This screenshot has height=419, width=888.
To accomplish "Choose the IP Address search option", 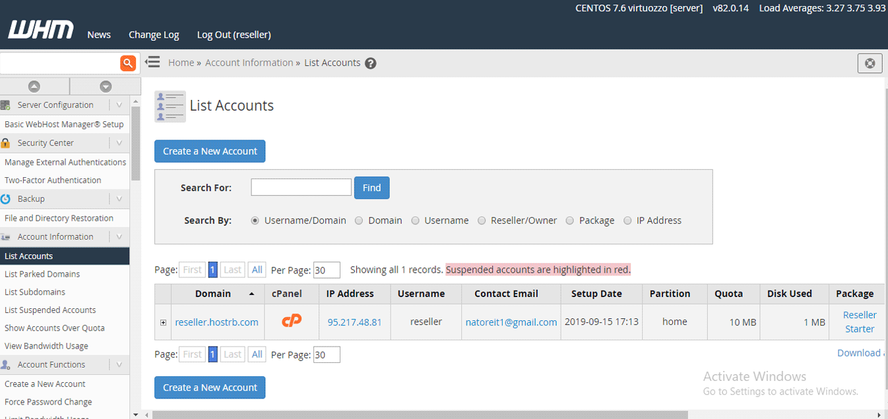I will coord(627,221).
